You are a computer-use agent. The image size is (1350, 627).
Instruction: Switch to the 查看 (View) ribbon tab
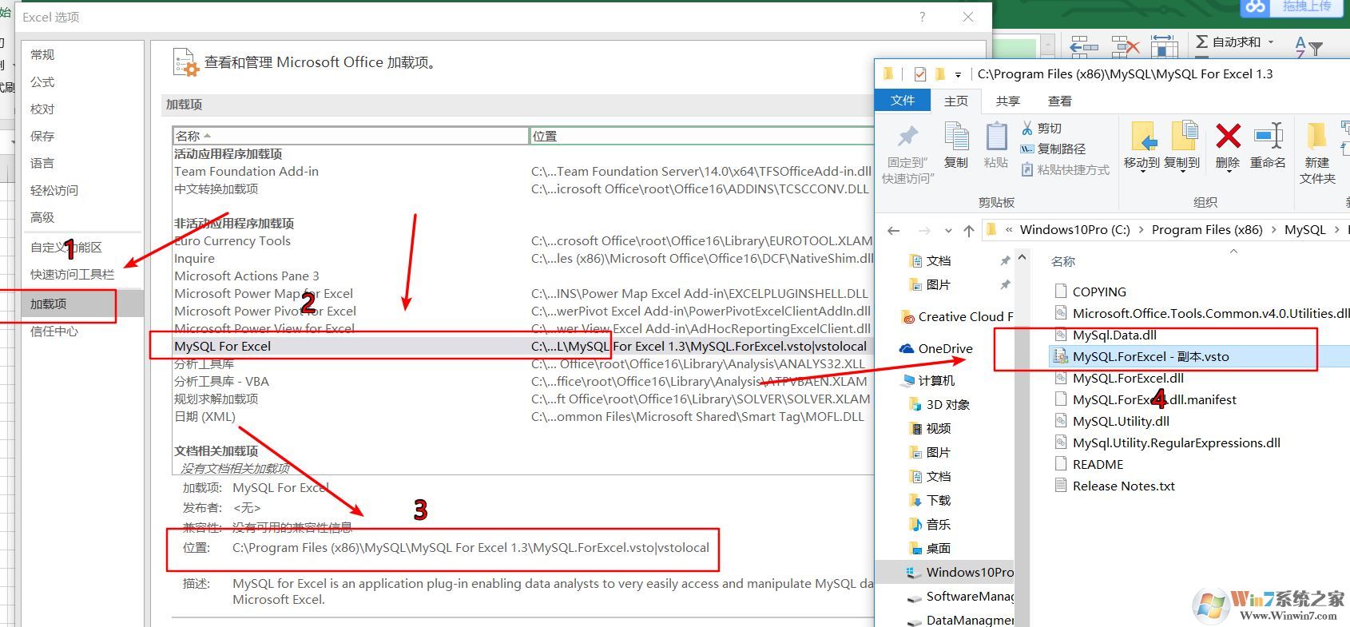pos(1059,101)
